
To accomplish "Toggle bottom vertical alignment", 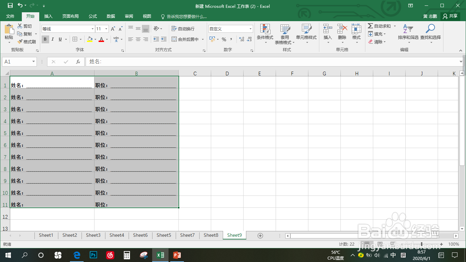I will pos(146,29).
